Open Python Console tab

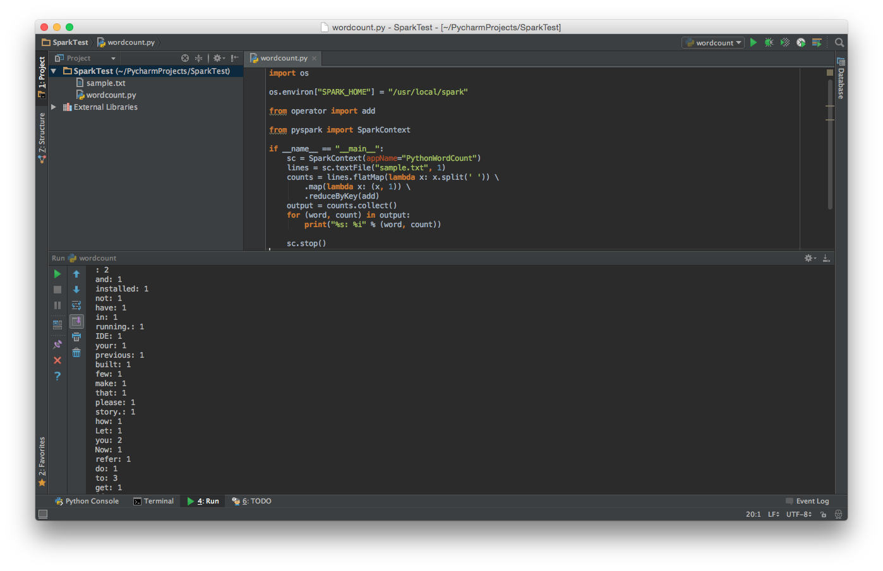(87, 501)
